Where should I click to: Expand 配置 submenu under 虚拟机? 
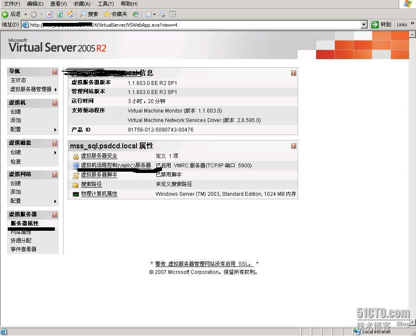tap(55, 130)
